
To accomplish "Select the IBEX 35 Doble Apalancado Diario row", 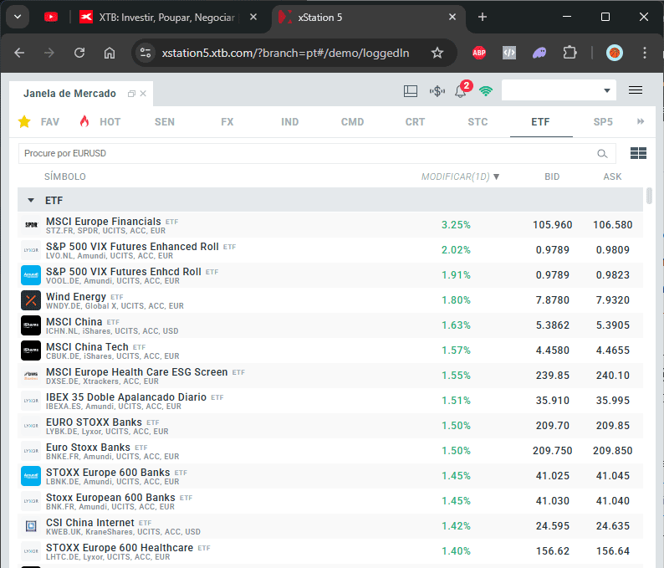I will click(330, 401).
